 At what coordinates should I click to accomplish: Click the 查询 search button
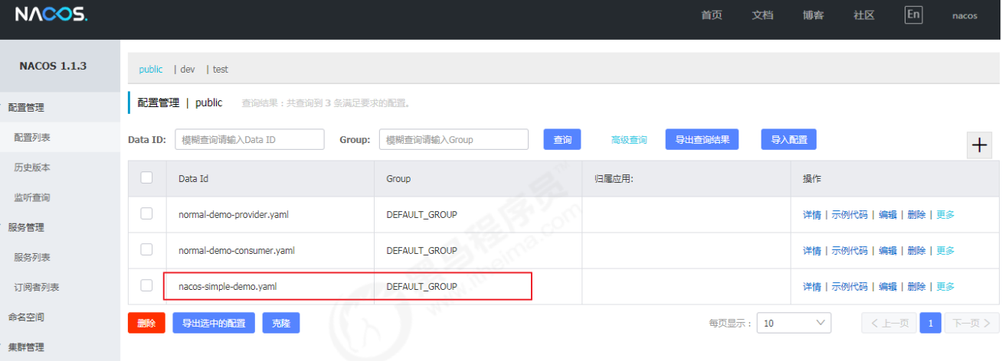tap(562, 139)
